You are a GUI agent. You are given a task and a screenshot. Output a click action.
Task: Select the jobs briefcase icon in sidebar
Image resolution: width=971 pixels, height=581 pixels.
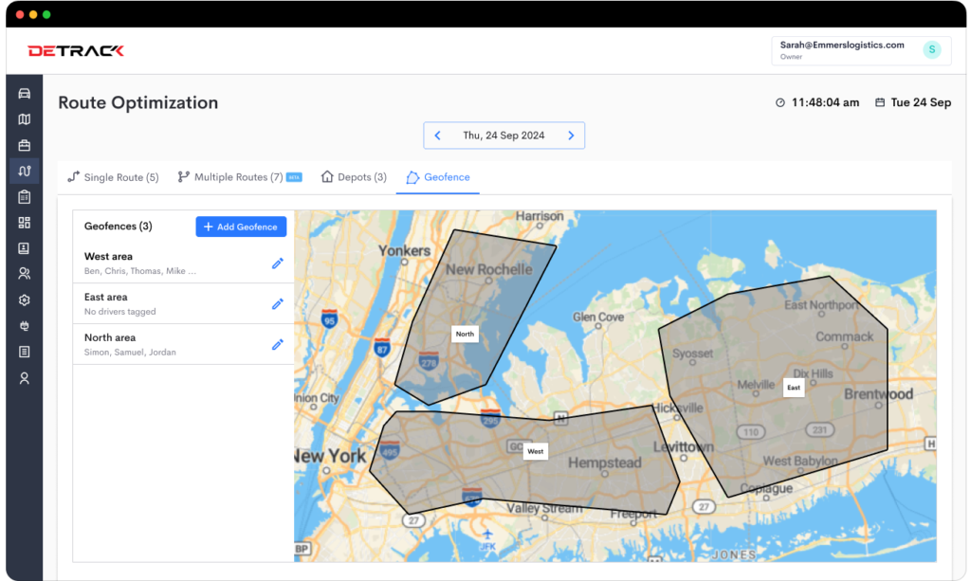pyautogui.click(x=24, y=144)
